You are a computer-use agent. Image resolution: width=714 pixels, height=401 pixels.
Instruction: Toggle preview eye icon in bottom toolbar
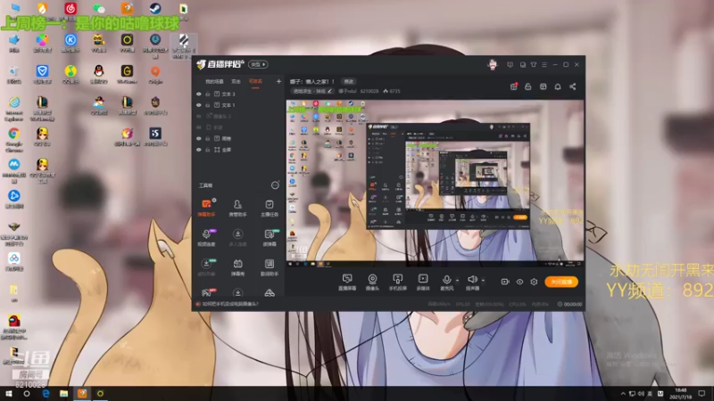coord(519,282)
